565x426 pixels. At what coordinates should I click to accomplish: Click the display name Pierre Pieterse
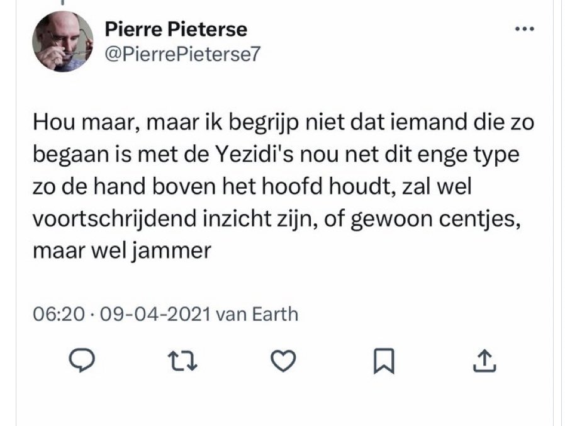point(176,29)
